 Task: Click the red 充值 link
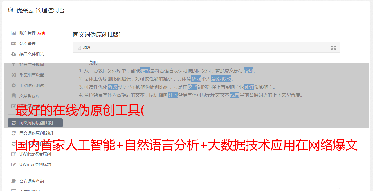coord(41,33)
